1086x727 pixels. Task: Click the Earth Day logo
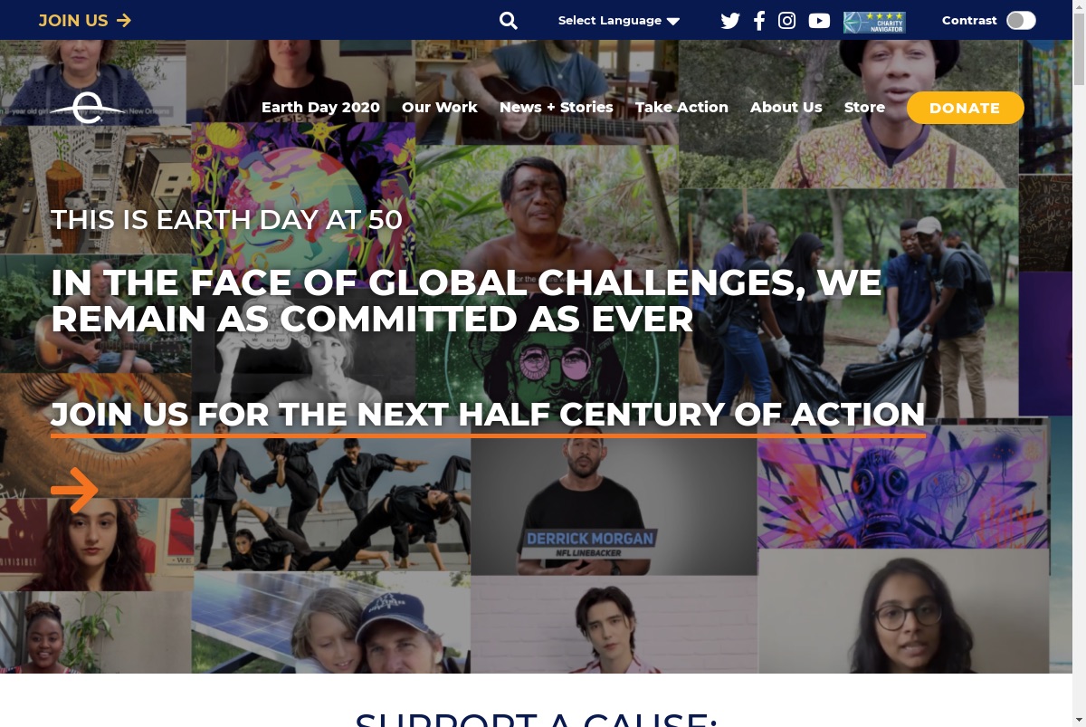87,108
